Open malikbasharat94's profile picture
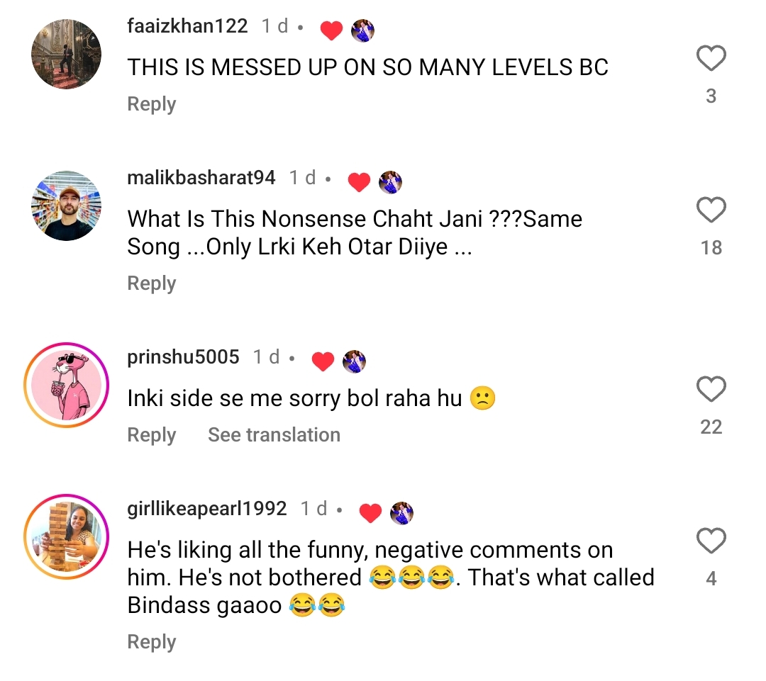The height and width of the screenshot is (681, 766). click(x=67, y=206)
